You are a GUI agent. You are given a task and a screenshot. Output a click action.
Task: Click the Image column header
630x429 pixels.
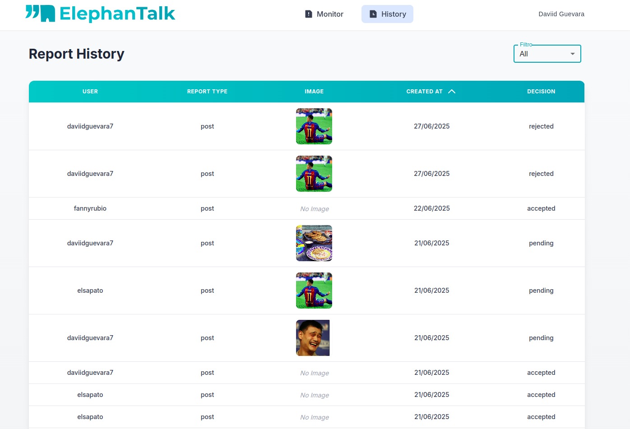[x=314, y=92]
